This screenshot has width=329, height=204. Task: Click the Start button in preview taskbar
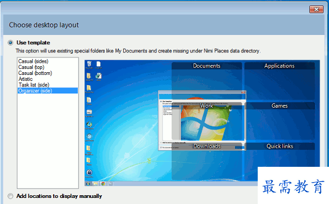click(x=88, y=184)
